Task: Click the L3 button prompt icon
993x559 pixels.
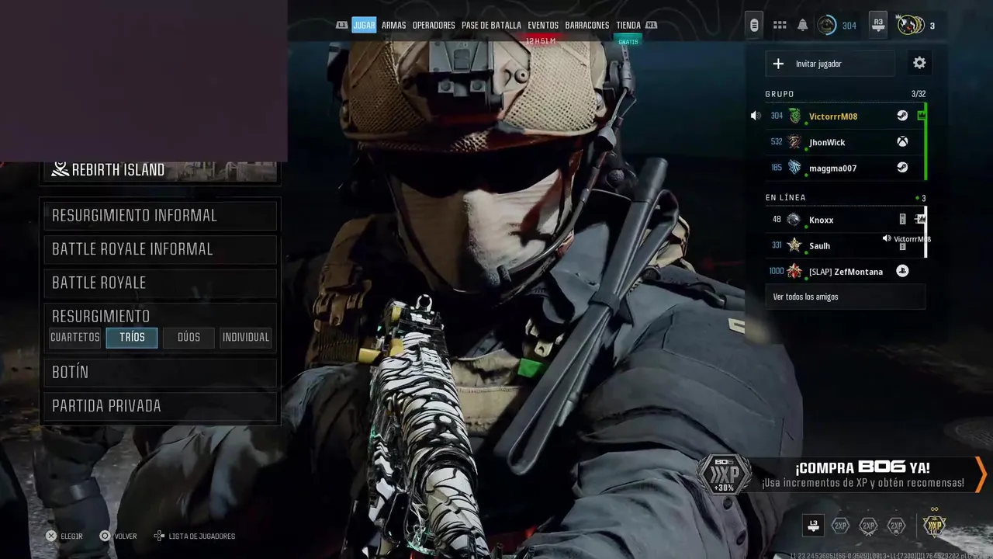Action: 813,525
